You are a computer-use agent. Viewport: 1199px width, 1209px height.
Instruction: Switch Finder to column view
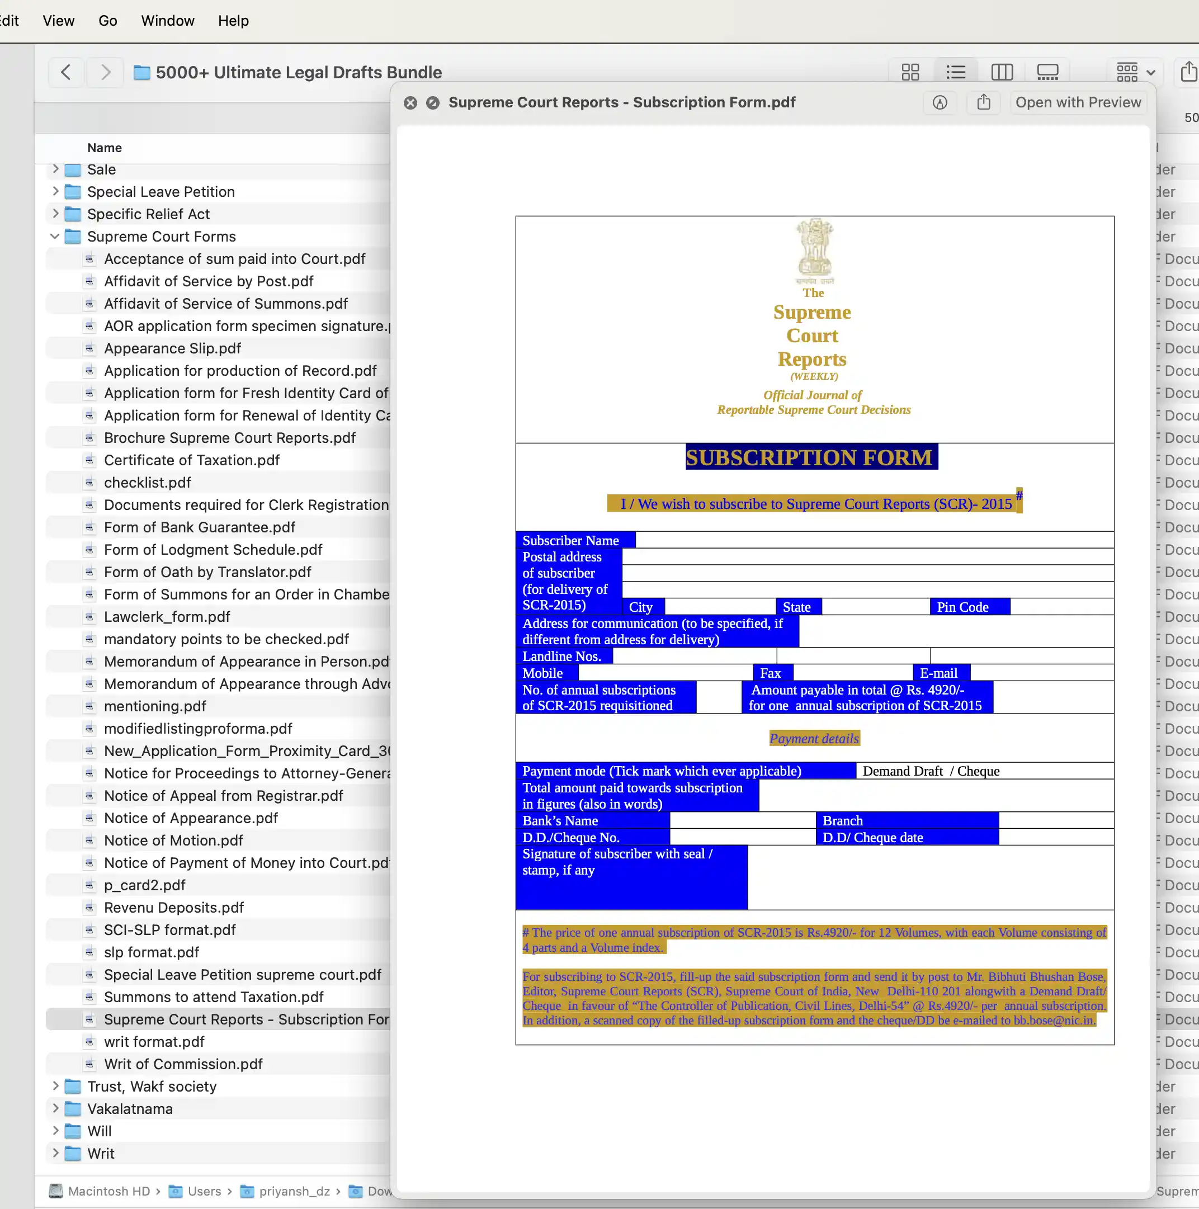(1002, 73)
